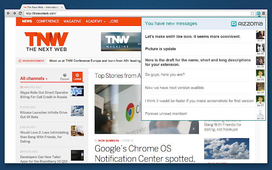Open the Conference nav item

pyautogui.click(x=48, y=21)
